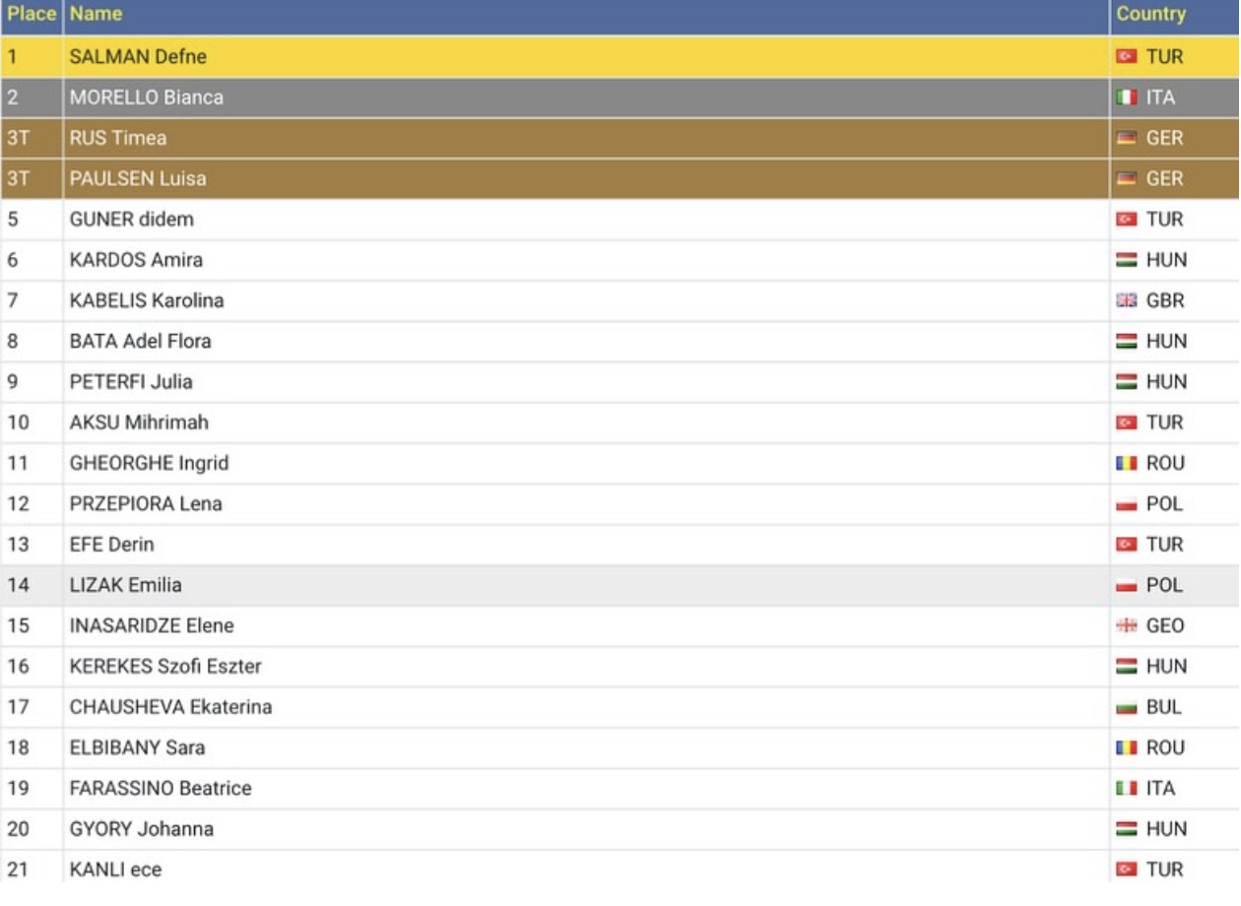
Task: Click place number 21 for KANLI ece
Action: tap(18, 870)
